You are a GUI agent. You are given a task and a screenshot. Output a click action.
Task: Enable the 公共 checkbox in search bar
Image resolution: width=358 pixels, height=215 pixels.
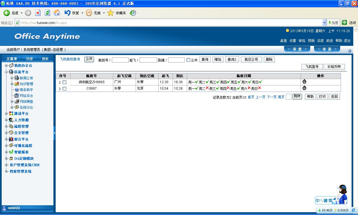tap(188, 60)
